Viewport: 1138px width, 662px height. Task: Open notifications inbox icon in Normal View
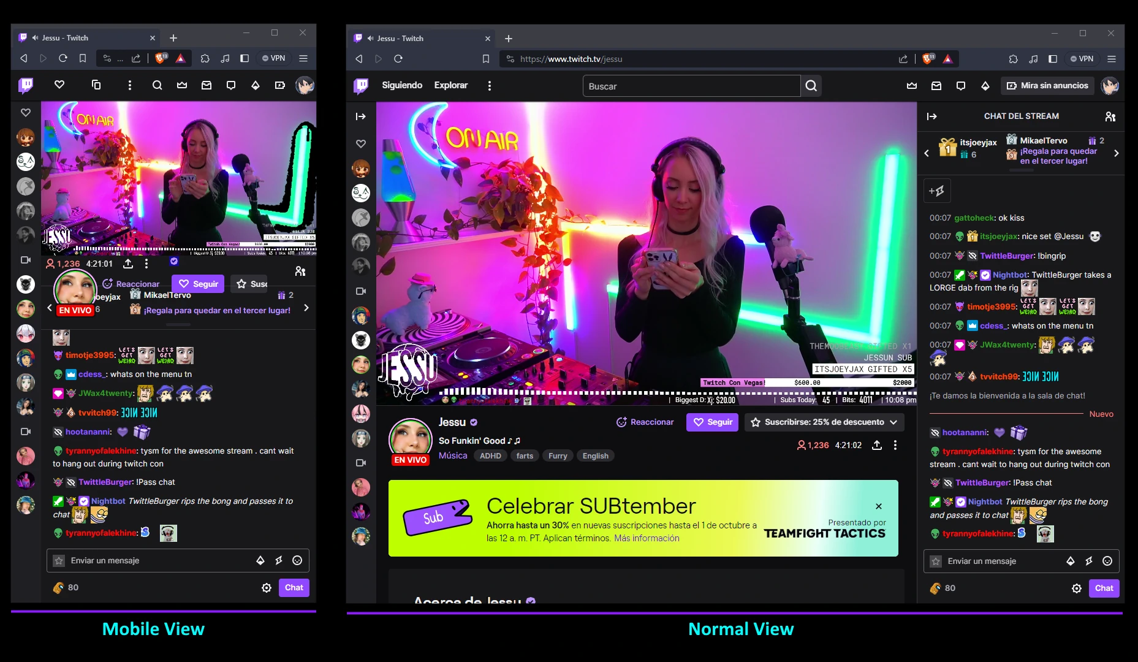click(936, 86)
